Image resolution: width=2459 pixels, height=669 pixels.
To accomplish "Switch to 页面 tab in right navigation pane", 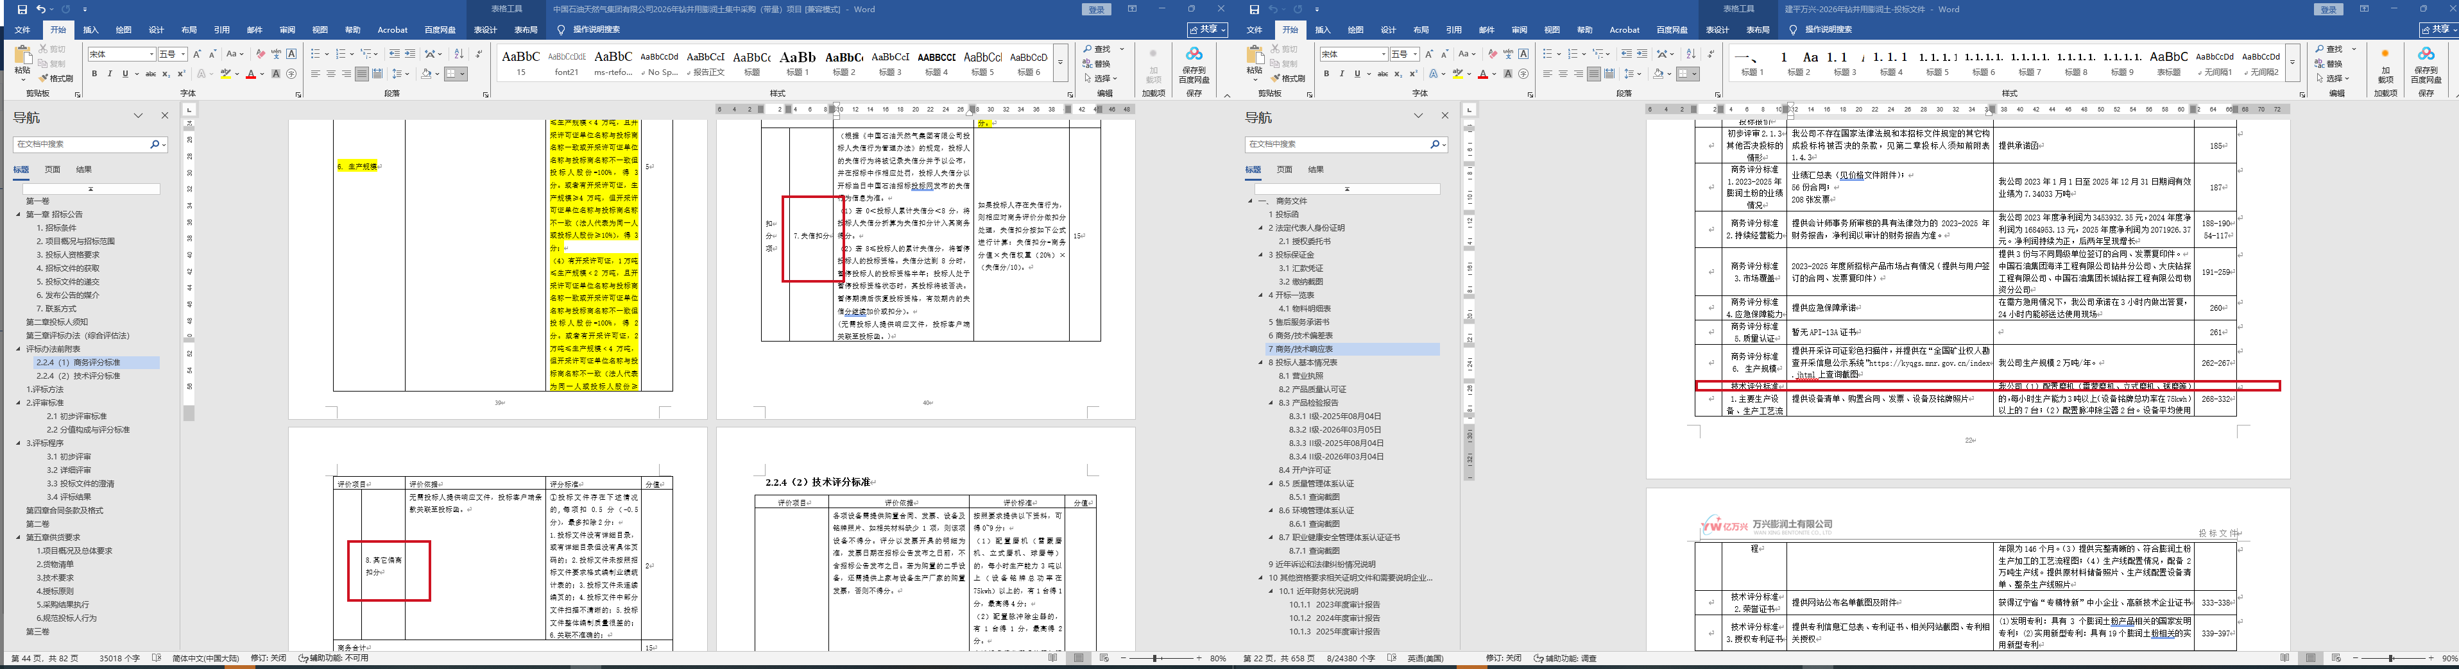I will pos(1285,170).
